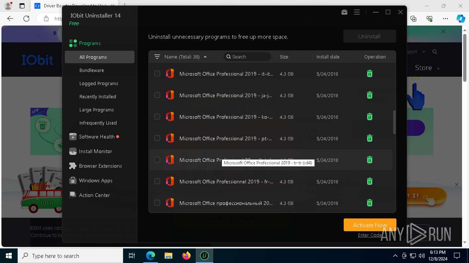Click the program list vertical scrollbar
Image resolution: width=469 pixels, height=263 pixels.
(394, 122)
